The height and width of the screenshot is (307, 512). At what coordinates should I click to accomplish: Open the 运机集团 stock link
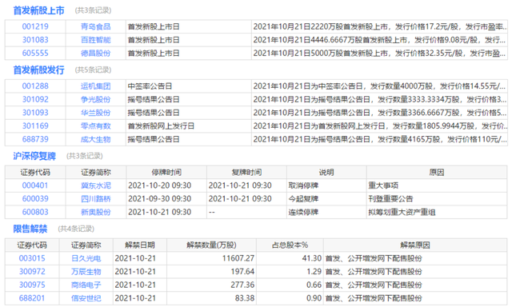pos(96,86)
